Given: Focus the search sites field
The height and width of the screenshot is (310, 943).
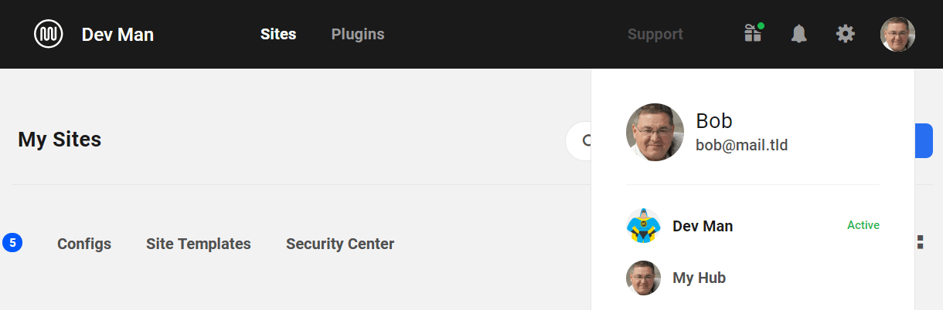Looking at the screenshot, I should click(x=579, y=141).
